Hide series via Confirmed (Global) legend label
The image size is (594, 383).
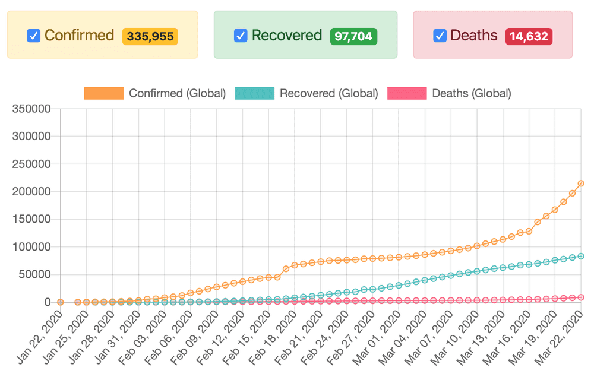click(177, 93)
